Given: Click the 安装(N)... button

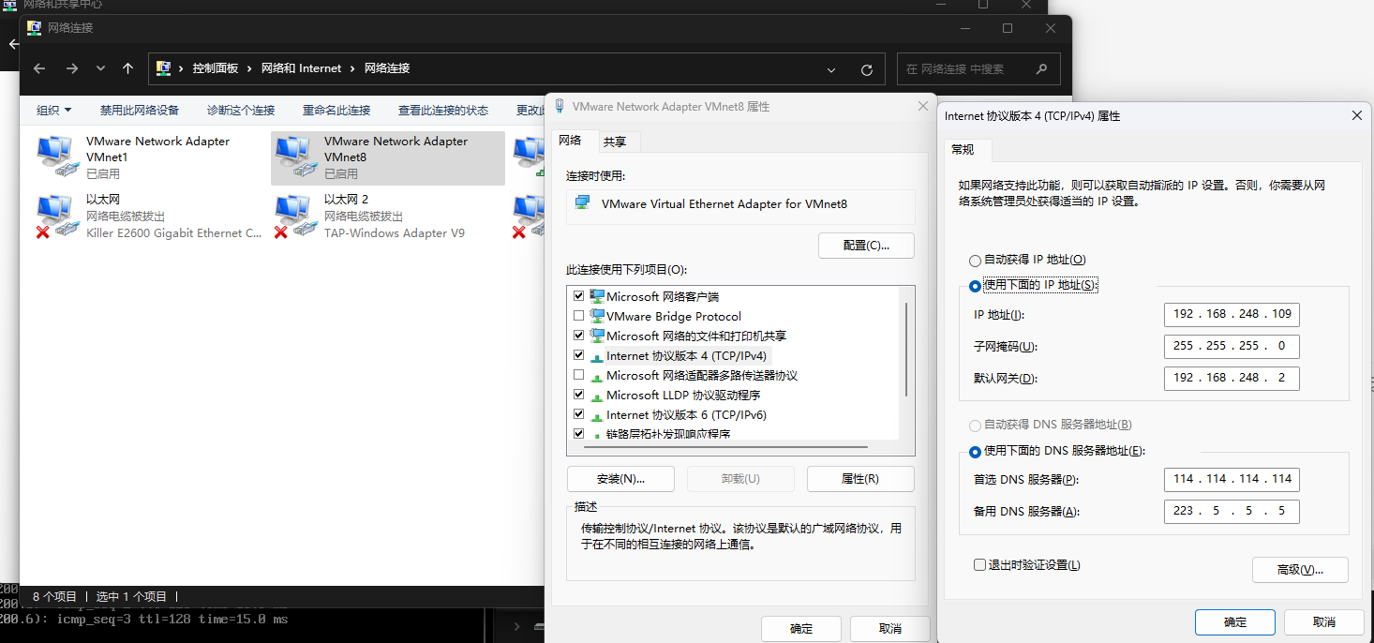Looking at the screenshot, I should pos(620,479).
